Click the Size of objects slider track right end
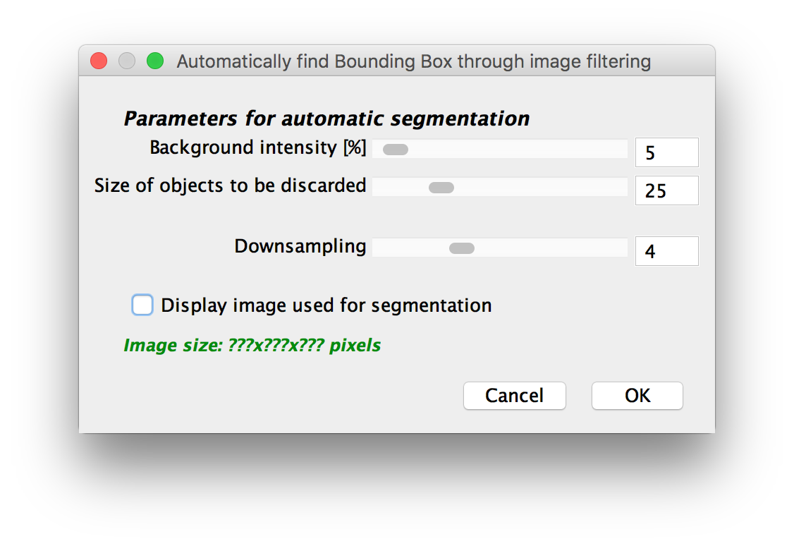The width and height of the screenshot is (794, 546). tap(621, 188)
